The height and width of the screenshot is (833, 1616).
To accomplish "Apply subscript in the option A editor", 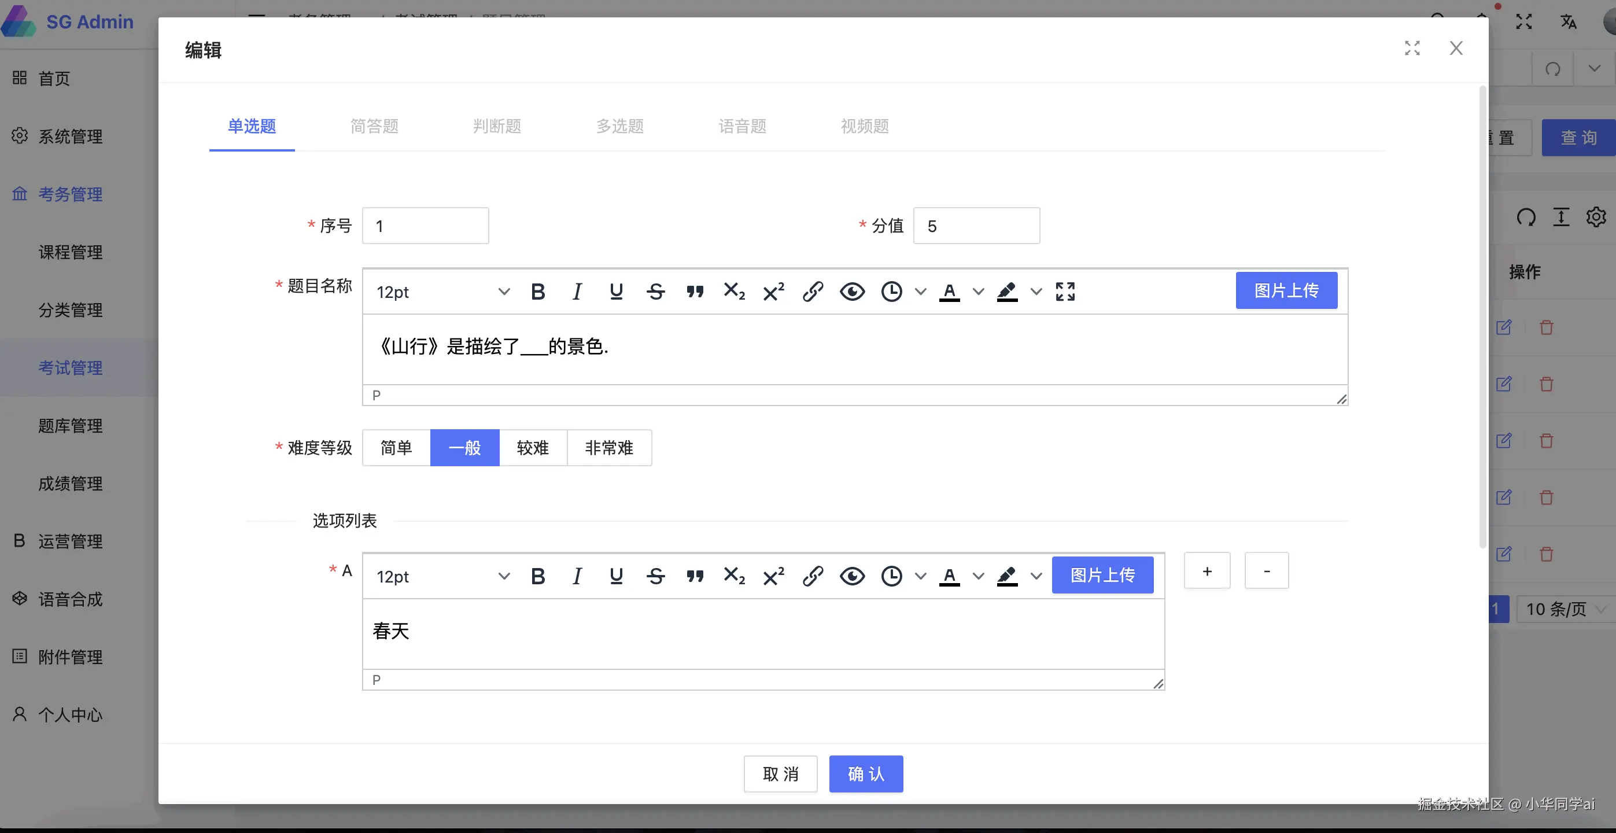I will (x=734, y=576).
